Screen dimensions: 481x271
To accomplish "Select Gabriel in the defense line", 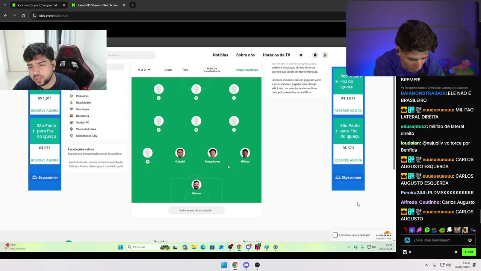I will pos(180,155).
